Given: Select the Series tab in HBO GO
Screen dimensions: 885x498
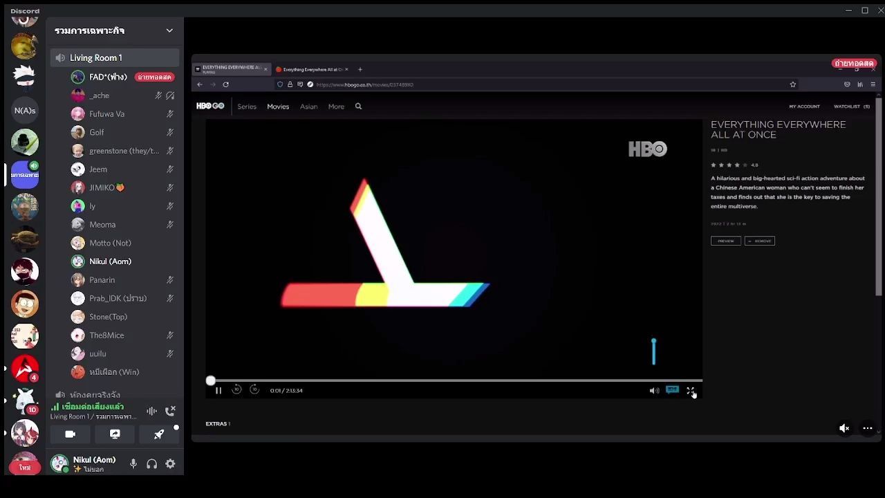Looking at the screenshot, I should [x=247, y=107].
